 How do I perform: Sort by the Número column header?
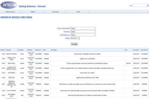click(x=3, y=50)
